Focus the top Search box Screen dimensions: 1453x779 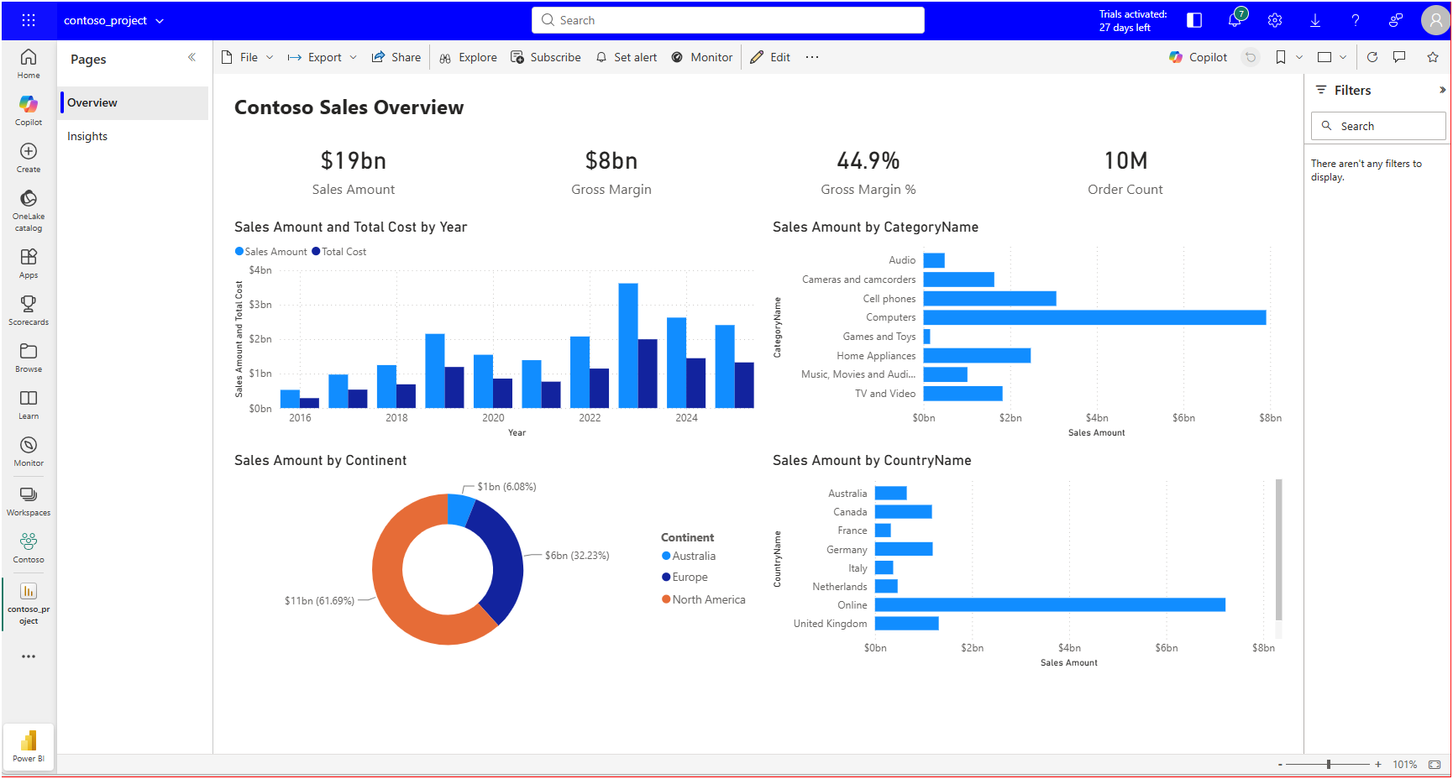pyautogui.click(x=728, y=20)
